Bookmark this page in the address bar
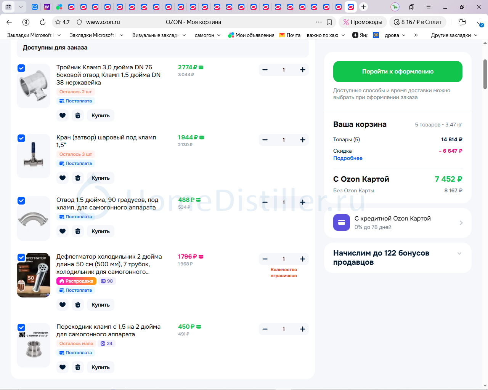 tap(329, 22)
